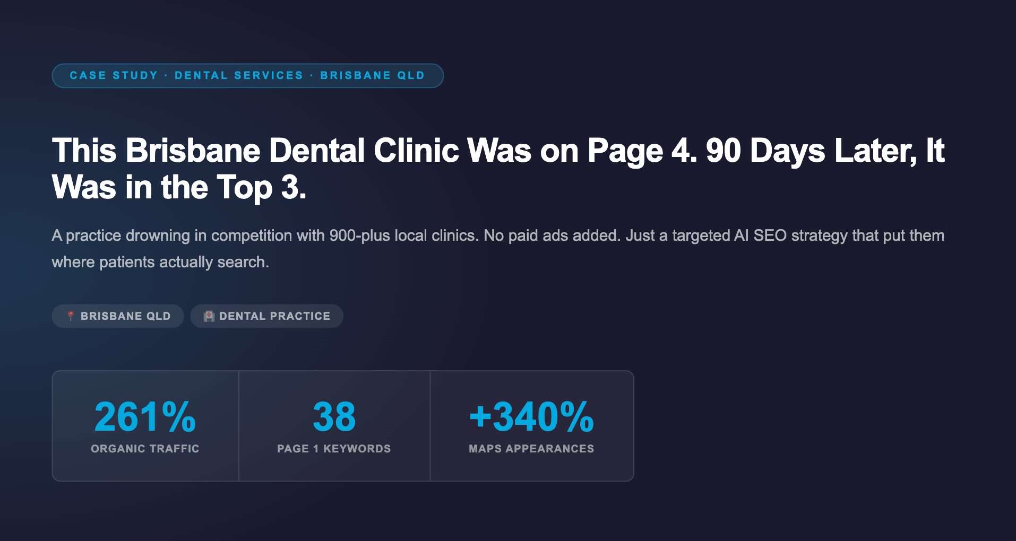Viewport: 1016px width, 541px height.
Task: Click the ORGANIC TRAFFIC label
Action: (145, 449)
